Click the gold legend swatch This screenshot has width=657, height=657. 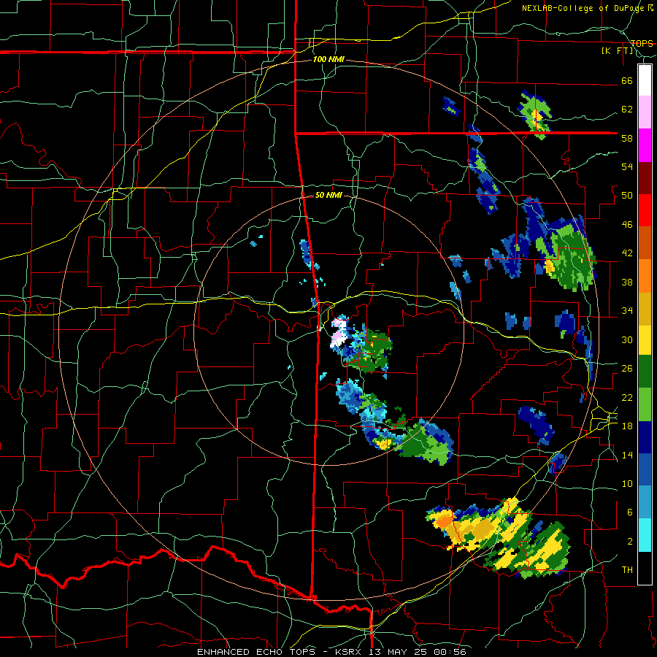tap(645, 309)
